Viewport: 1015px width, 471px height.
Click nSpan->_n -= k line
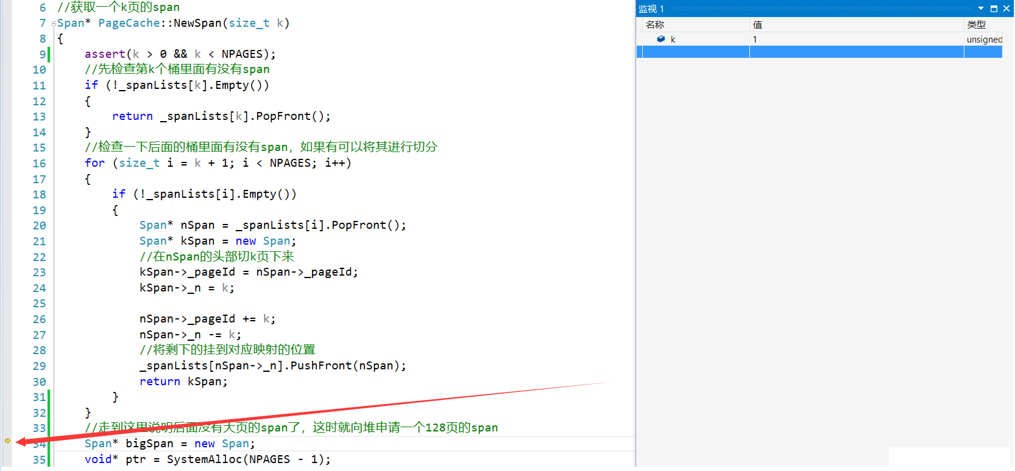(x=190, y=334)
